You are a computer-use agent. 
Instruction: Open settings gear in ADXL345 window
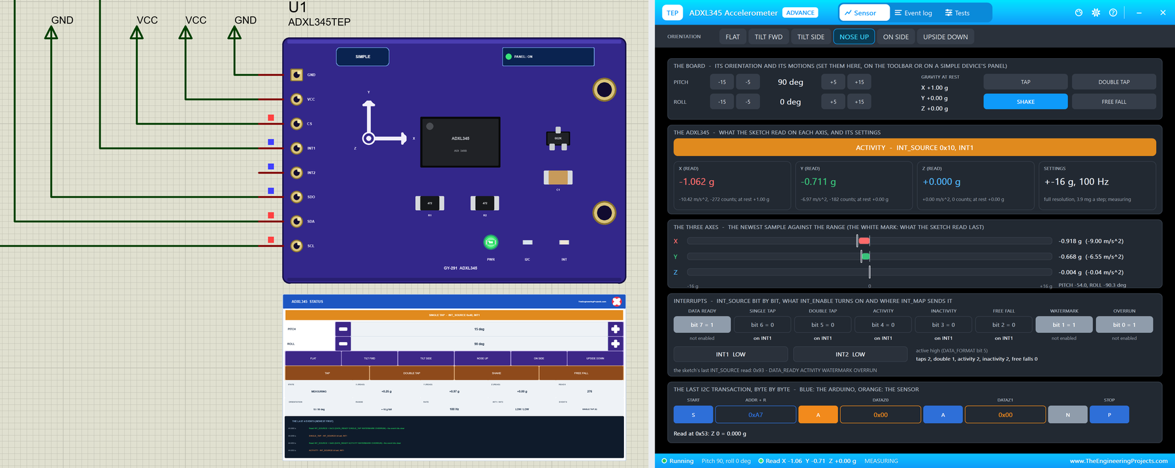tap(1096, 12)
